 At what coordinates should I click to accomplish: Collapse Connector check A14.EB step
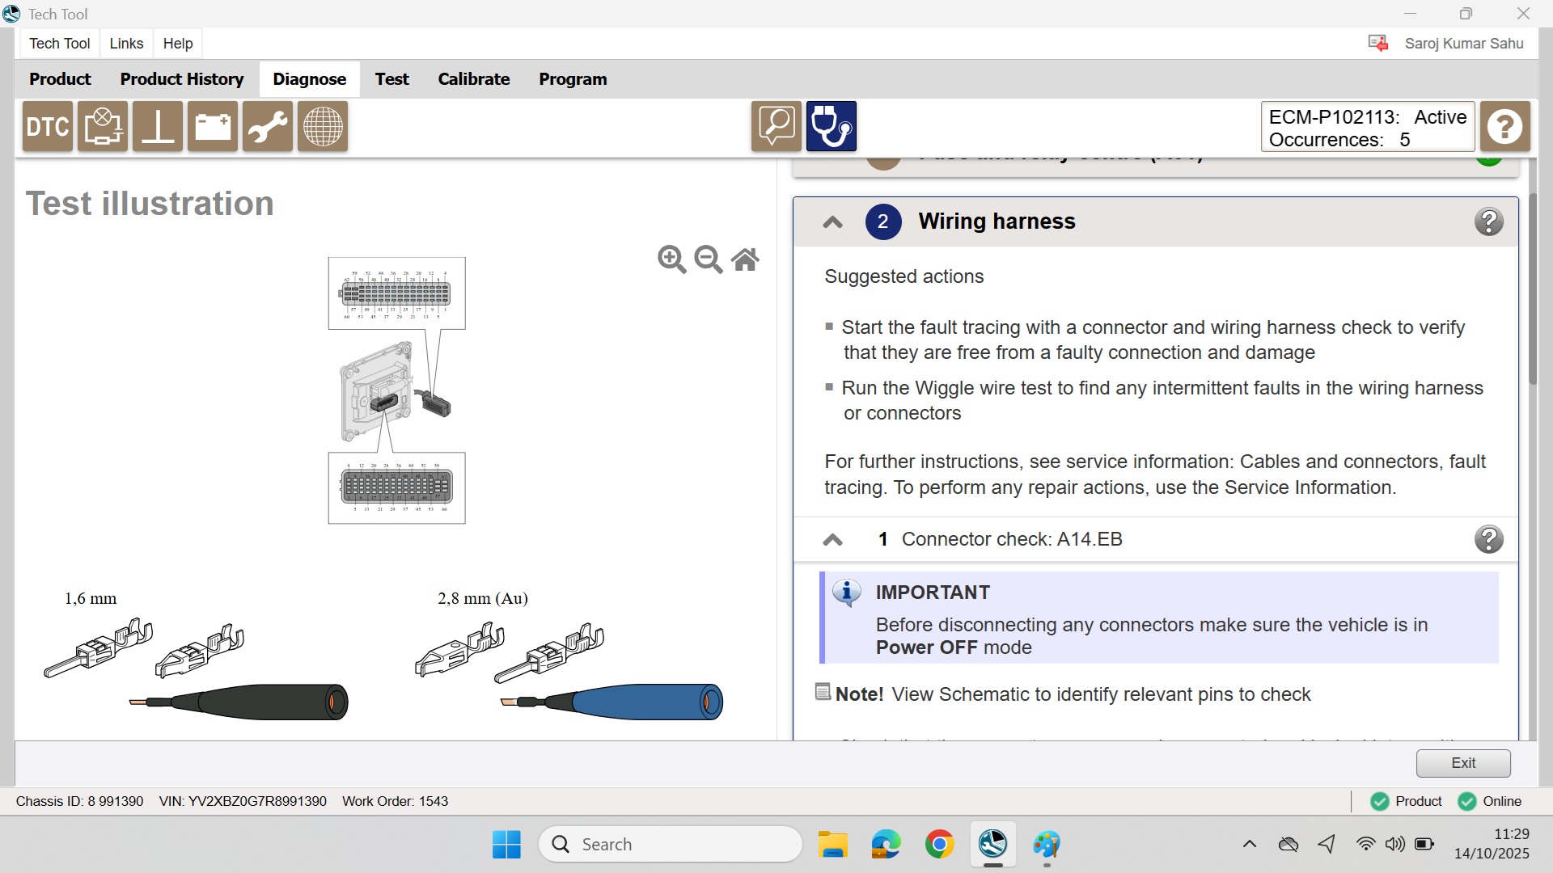832,540
